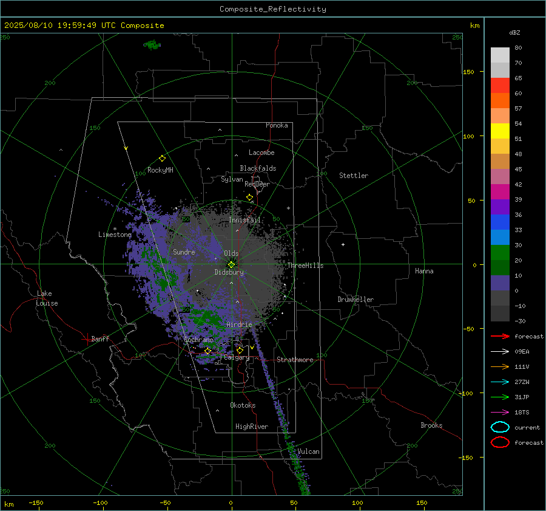This screenshot has height=511, width=546.
Task: Click the Composite_Reflectivity title
Action: 273,9
